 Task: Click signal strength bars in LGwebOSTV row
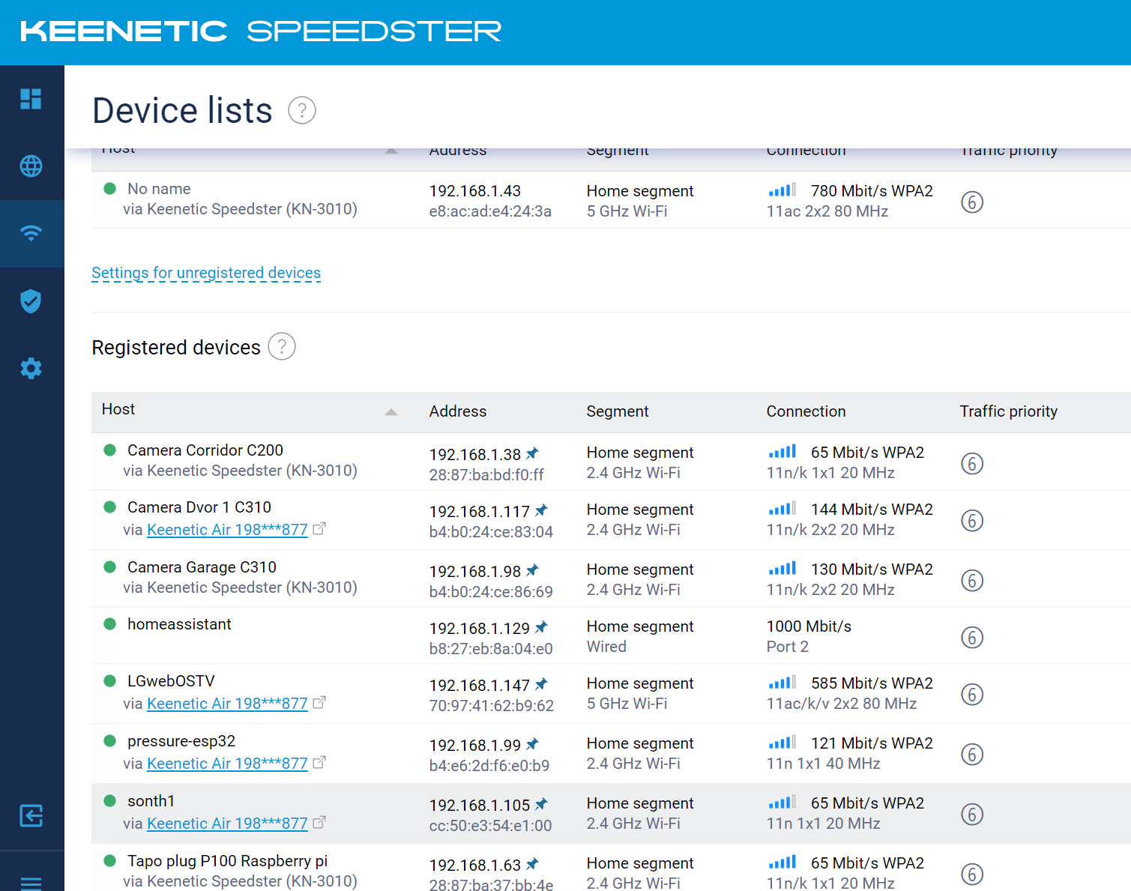[782, 683]
